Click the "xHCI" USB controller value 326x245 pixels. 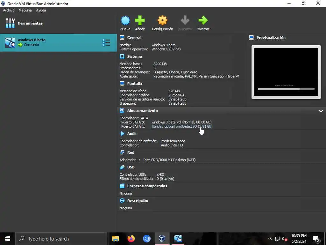pyautogui.click(x=160, y=174)
